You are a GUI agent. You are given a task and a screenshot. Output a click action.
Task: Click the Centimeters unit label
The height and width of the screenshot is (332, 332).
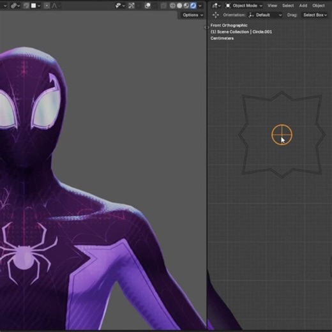pos(222,38)
